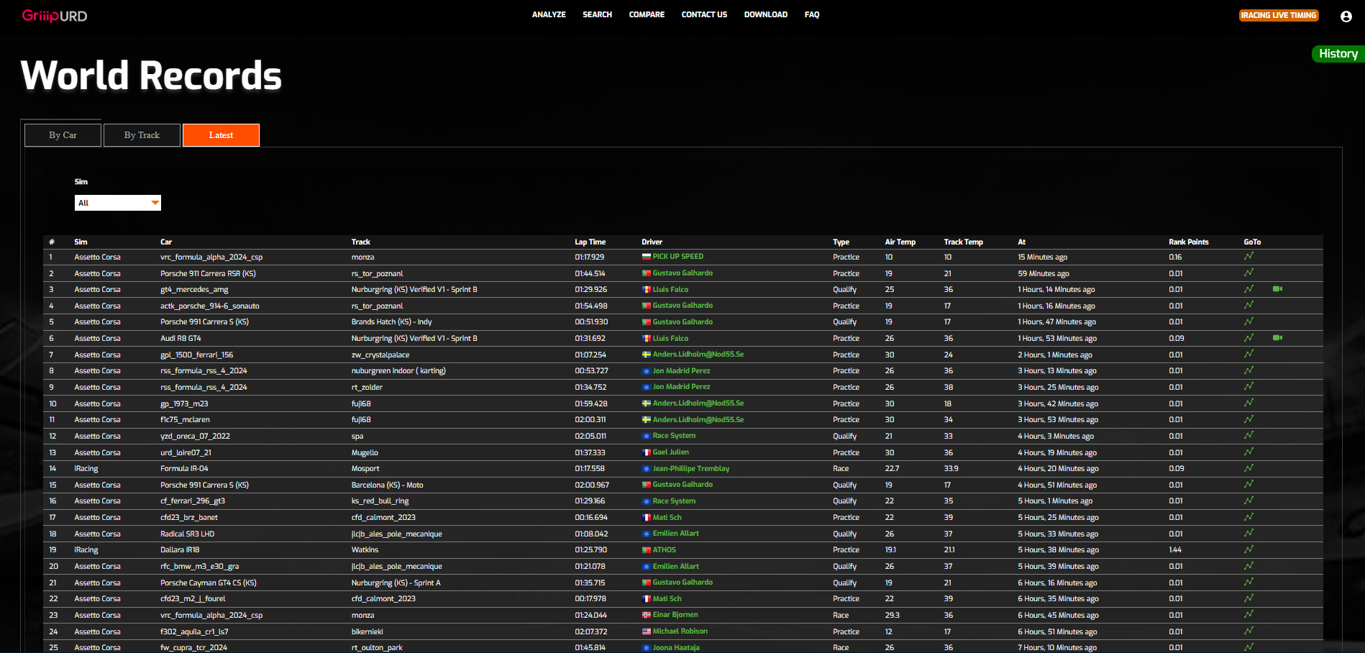Open chart icon for row 2 rs_tor_poznanl
Screen dimensions: 1365x653
[1248, 273]
